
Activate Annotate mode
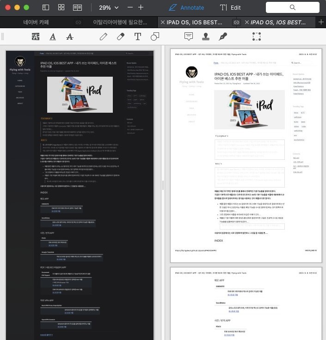[186, 7]
